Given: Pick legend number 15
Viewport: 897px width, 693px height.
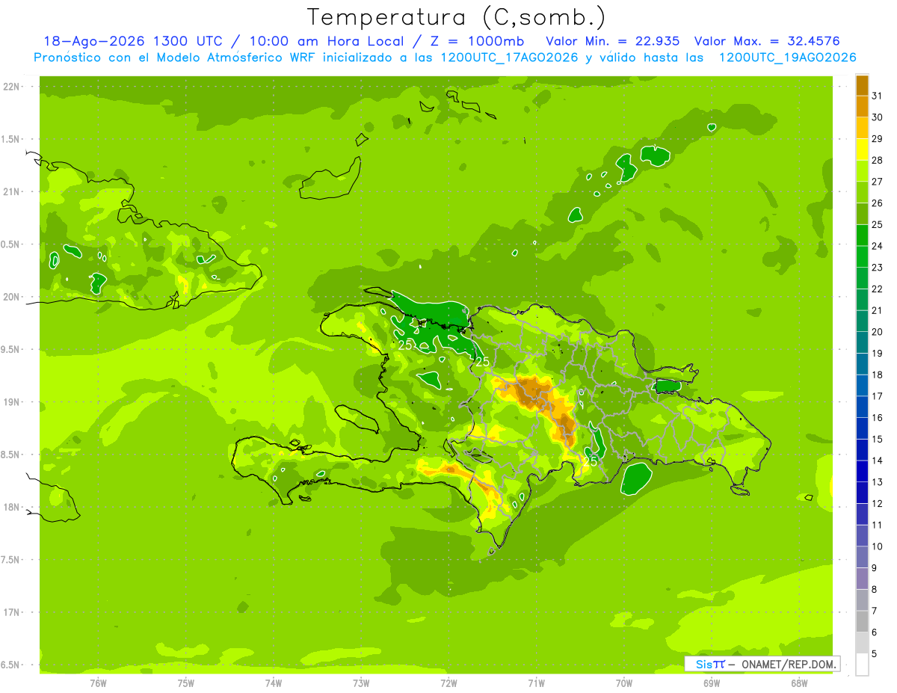Looking at the screenshot, I should [x=878, y=439].
